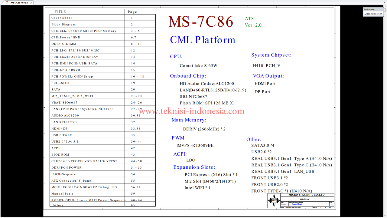Click the FAN (CPU/Pump/Syatem)/NCT3933 row
Viewport: 387px width, 218px height.
pos(102,109)
